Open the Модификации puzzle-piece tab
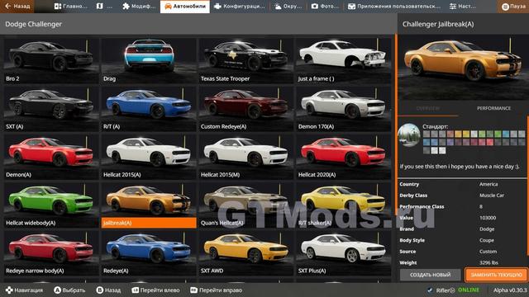The height and width of the screenshot is (297, 529). (139, 7)
